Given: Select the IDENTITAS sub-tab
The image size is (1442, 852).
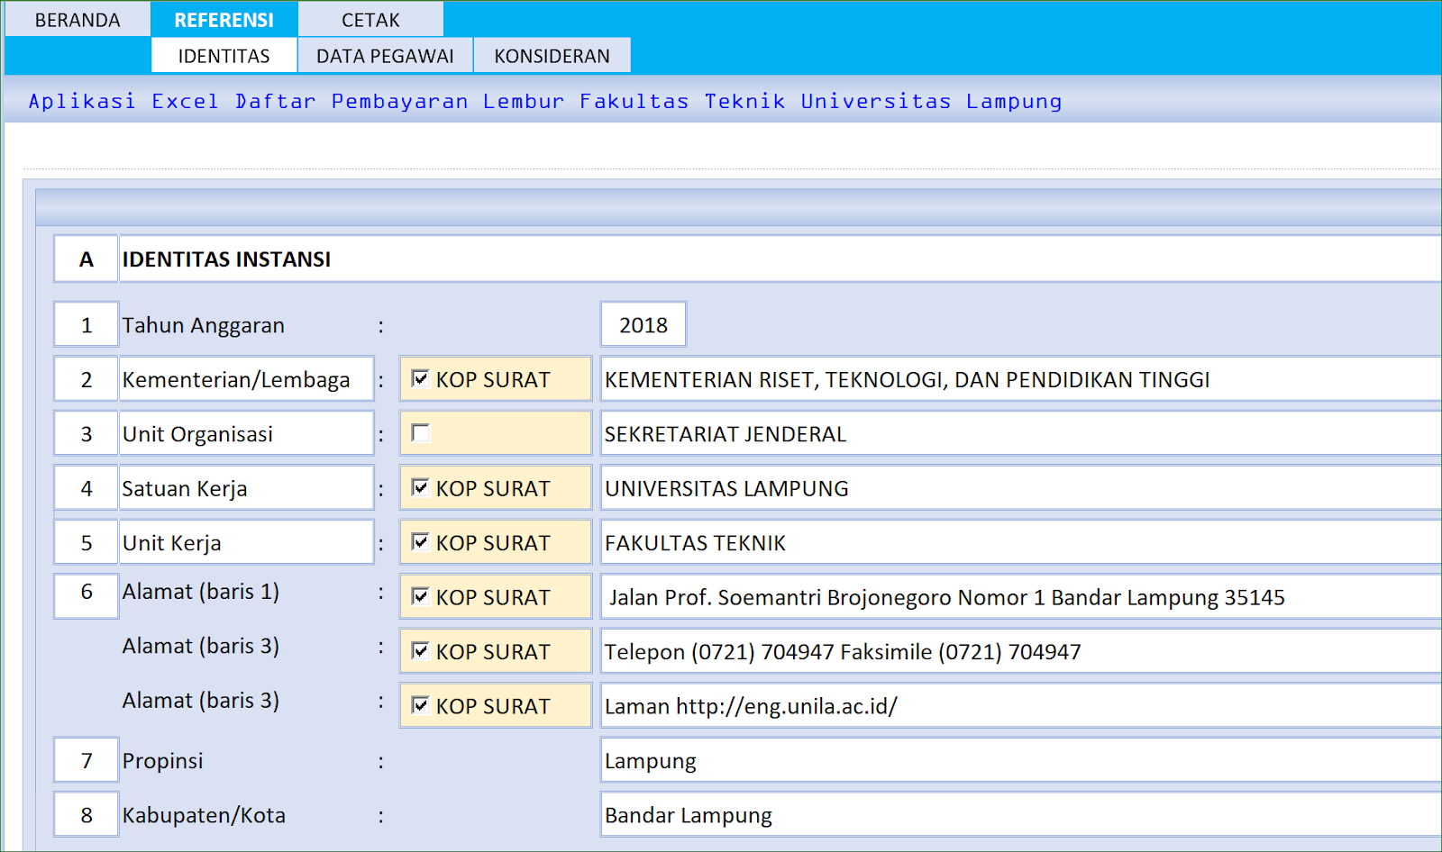Looking at the screenshot, I should pyautogui.click(x=223, y=55).
